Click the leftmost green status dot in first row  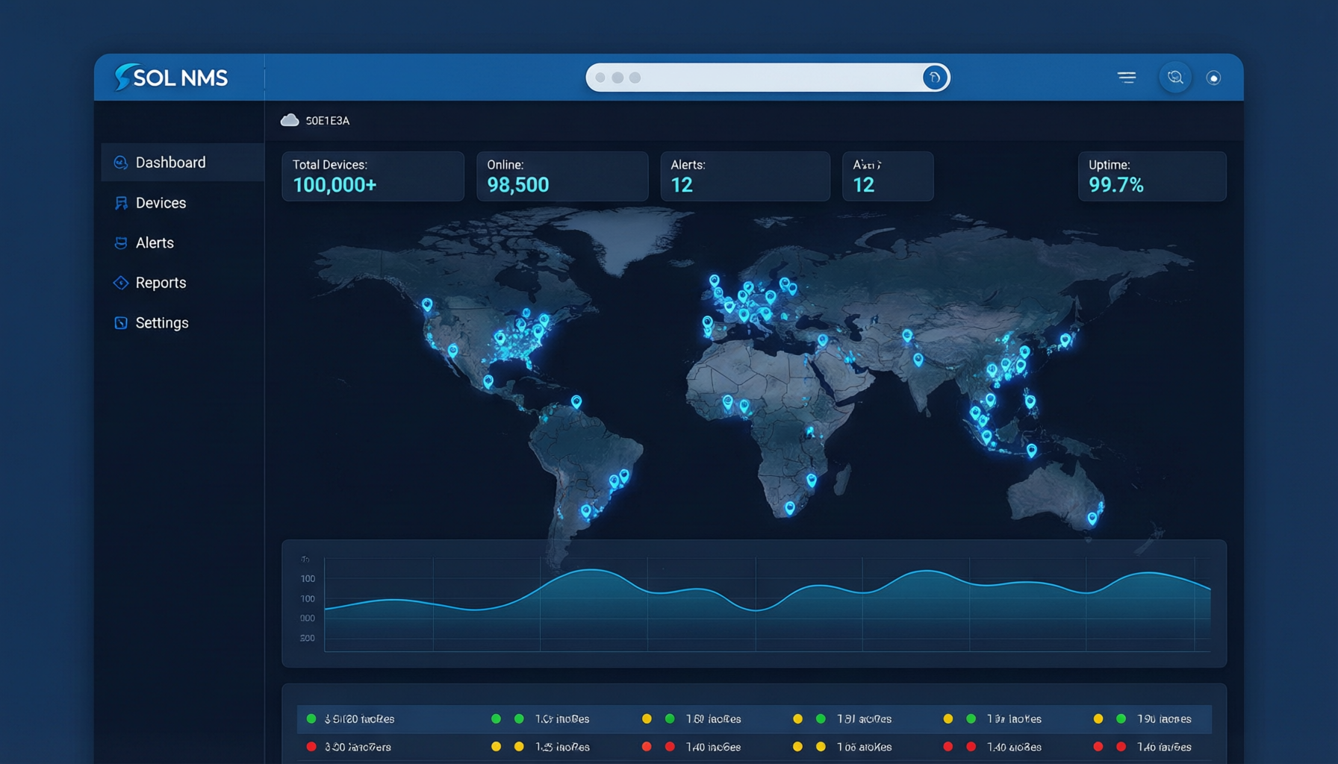coord(311,719)
